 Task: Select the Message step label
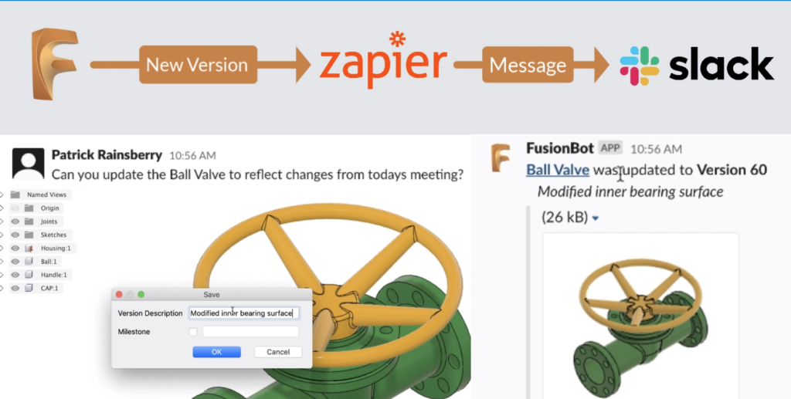coord(528,65)
